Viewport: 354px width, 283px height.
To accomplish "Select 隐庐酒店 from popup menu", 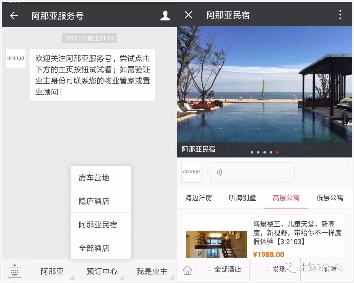I will [x=101, y=201].
